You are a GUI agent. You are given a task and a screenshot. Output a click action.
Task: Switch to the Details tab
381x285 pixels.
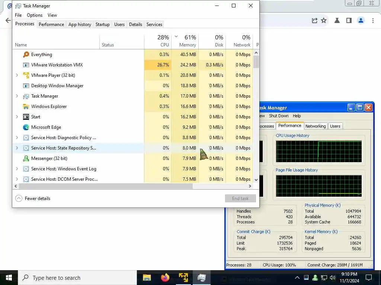tap(135, 24)
